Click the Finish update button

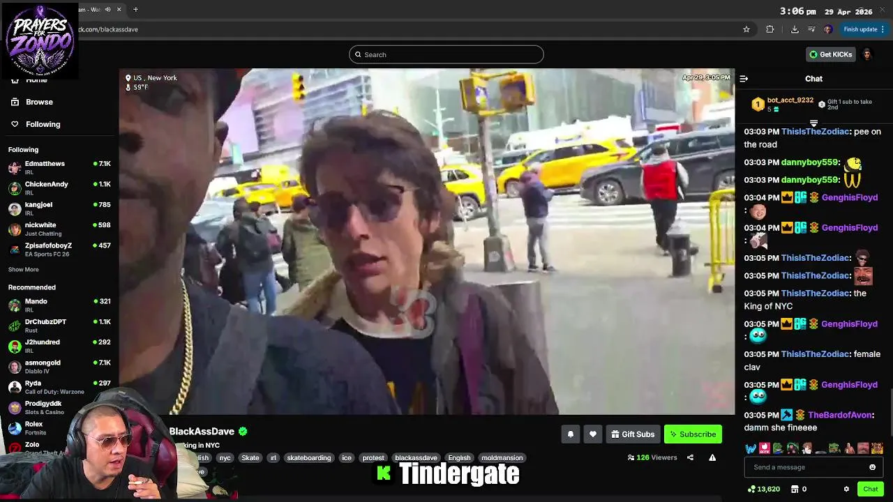point(860,29)
